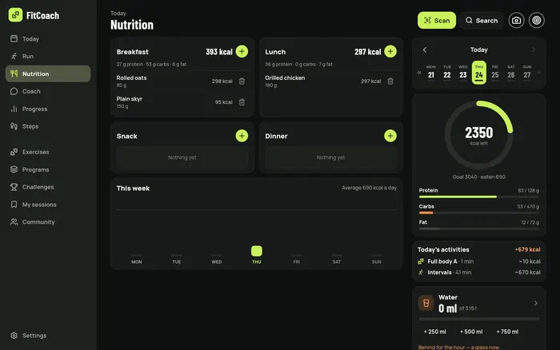The width and height of the screenshot is (560, 350).
Task: Open the Today page in sidebar
Action: (48, 39)
